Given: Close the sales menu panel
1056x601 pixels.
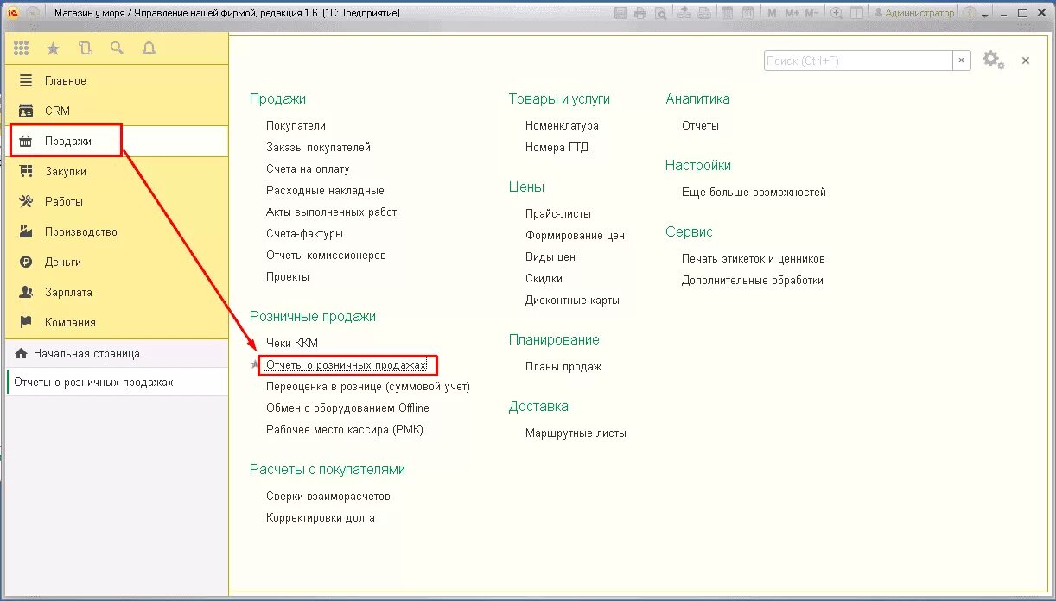Looking at the screenshot, I should point(1026,60).
